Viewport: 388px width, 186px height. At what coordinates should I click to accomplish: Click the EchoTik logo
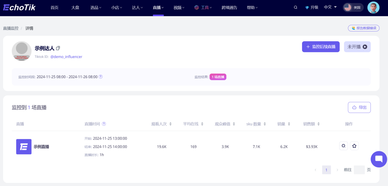click(x=19, y=8)
